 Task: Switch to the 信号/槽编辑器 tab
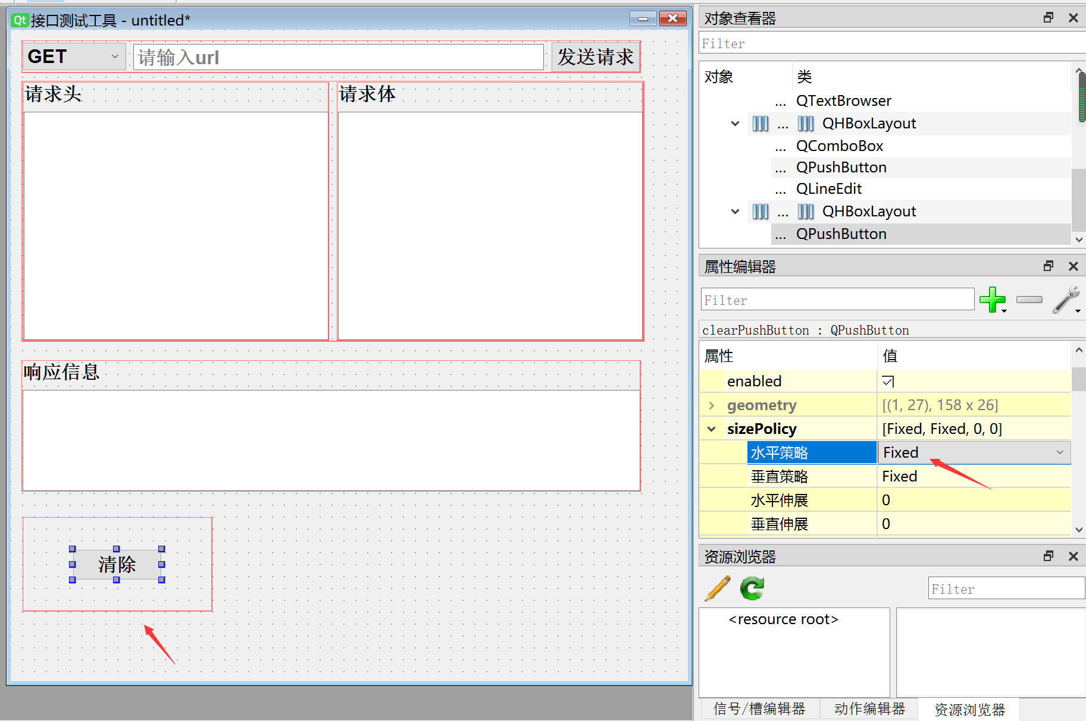(x=759, y=709)
